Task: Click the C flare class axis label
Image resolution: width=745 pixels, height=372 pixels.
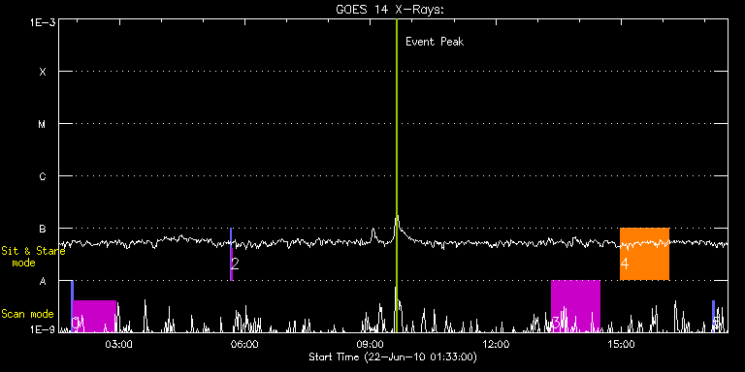Action: 43,176
